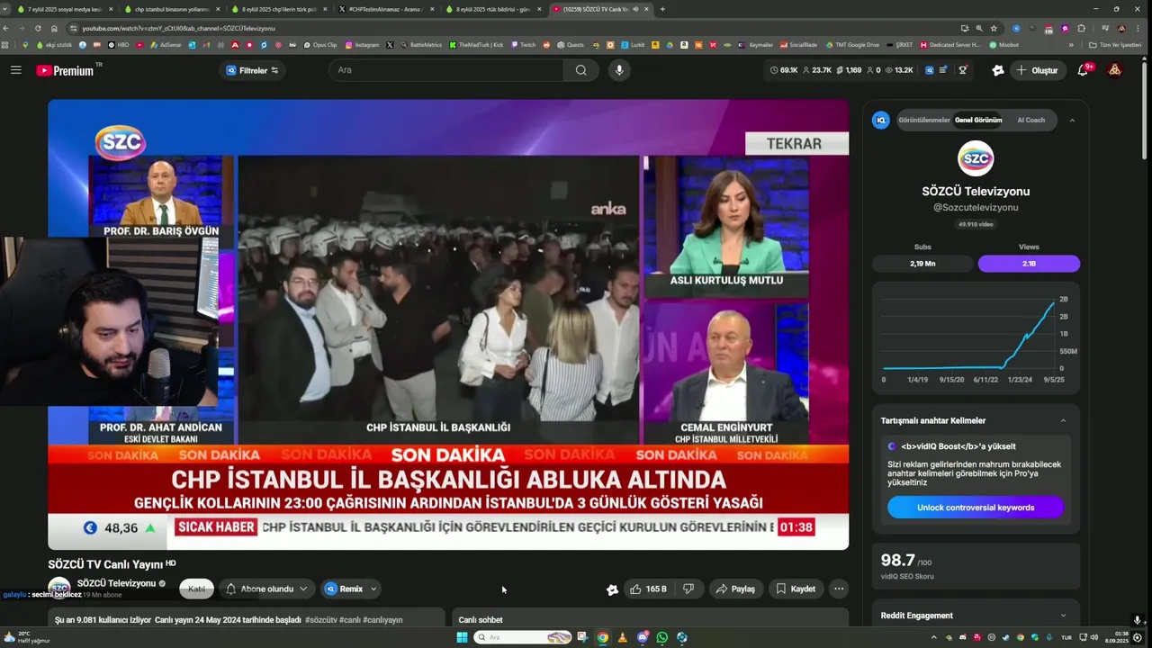1152x648 pixels.
Task: Open Chrome from the taskbar
Action: point(603,637)
